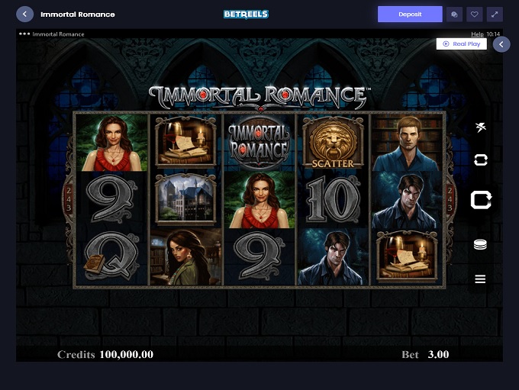
Task: Select the Immortal Romance wild symbol on reel three
Action: (x=259, y=143)
